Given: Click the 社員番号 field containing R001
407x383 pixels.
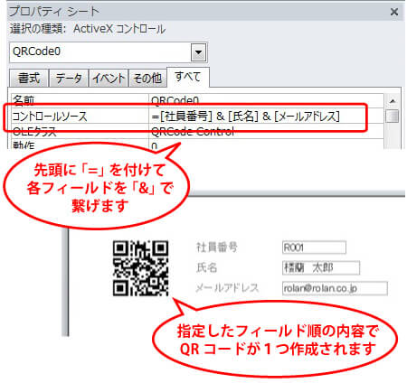Looking at the screenshot, I should point(314,248).
